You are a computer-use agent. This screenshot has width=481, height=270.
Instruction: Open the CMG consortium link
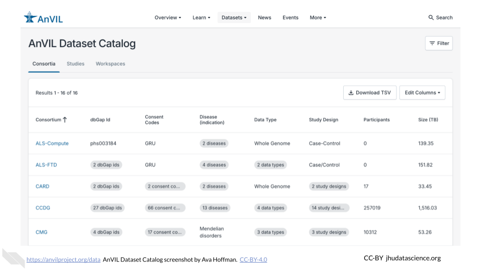click(42, 232)
